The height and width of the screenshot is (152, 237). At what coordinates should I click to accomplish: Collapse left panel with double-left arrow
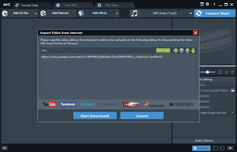tap(4, 148)
